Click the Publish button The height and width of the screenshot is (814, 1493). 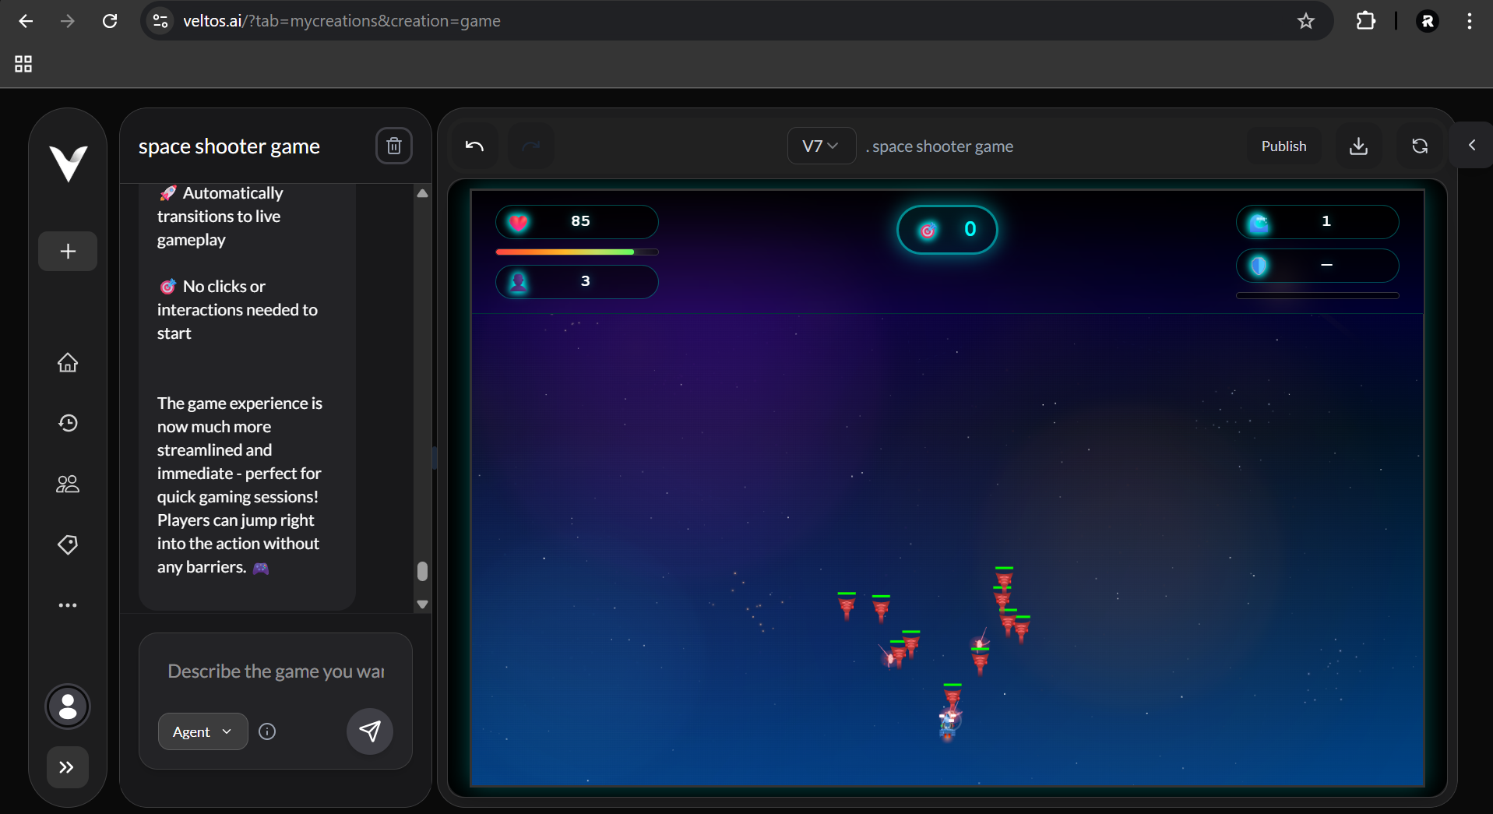pyautogui.click(x=1283, y=146)
